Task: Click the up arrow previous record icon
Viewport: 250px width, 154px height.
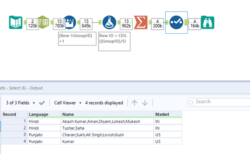Action: (x=134, y=103)
